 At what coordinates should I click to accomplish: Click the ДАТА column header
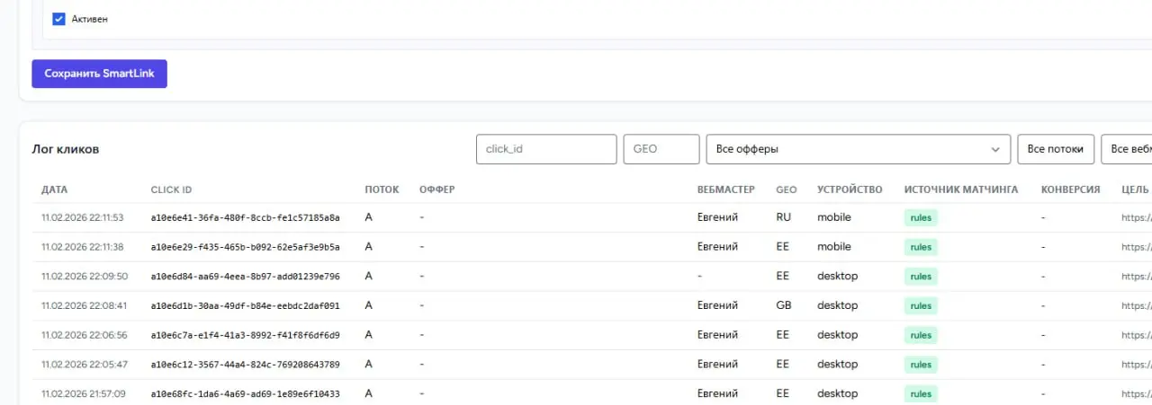(x=54, y=189)
